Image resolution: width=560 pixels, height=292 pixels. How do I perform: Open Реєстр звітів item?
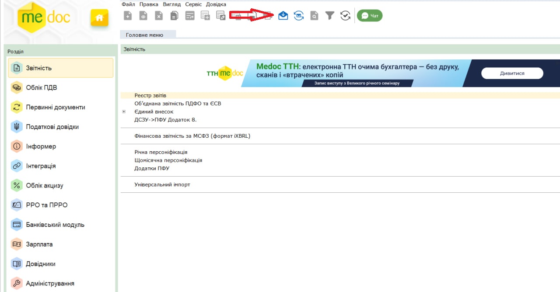[150, 95]
